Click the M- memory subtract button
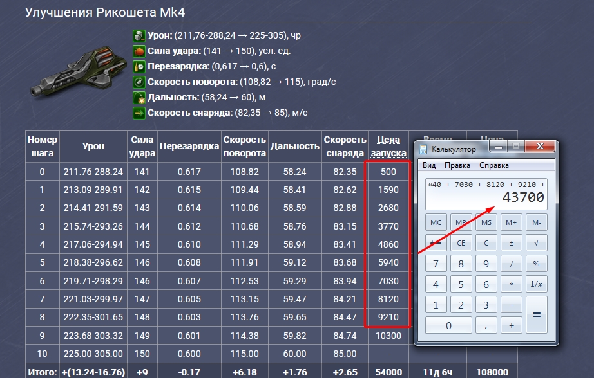The height and width of the screenshot is (378, 594). [x=537, y=222]
